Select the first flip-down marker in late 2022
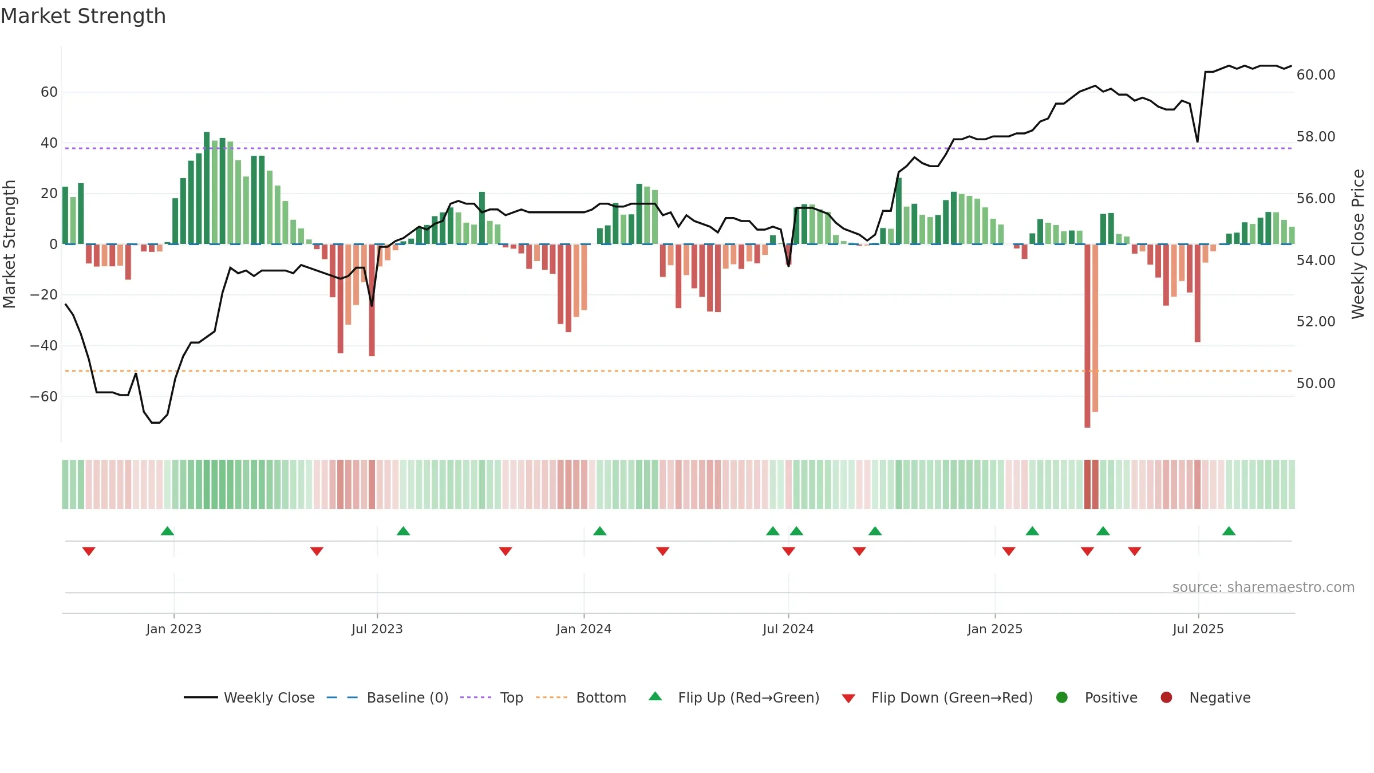Screen dimensions: 1374x773 [x=89, y=551]
